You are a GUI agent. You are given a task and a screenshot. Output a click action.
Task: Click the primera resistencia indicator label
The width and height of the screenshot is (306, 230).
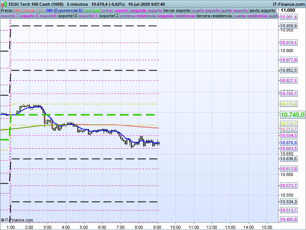click(138, 16)
